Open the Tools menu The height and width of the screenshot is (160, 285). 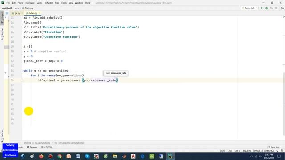(64, 3)
